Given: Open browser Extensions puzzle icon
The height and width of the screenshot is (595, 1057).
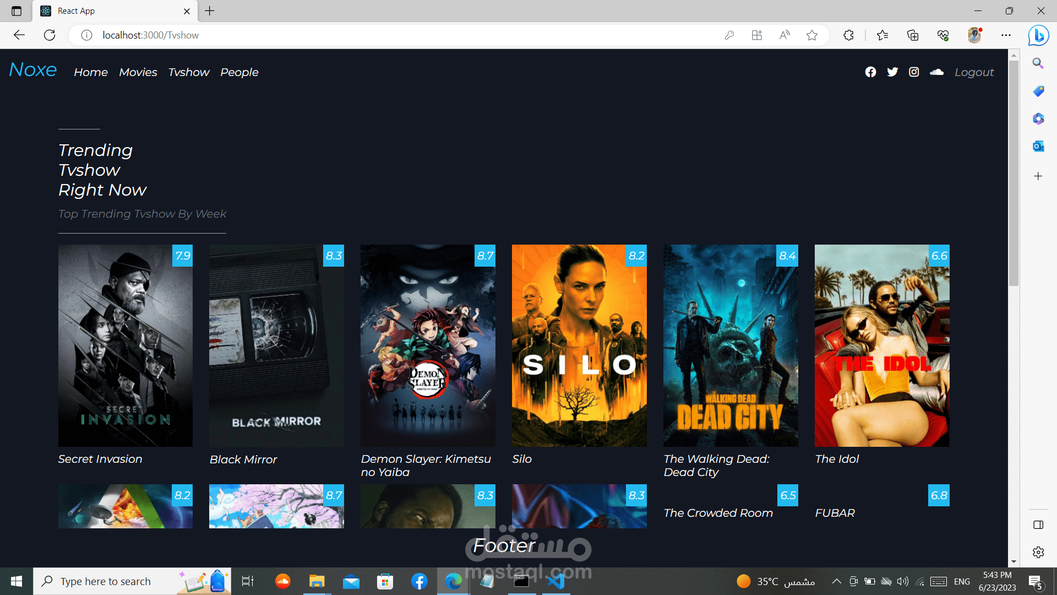Looking at the screenshot, I should point(848,35).
